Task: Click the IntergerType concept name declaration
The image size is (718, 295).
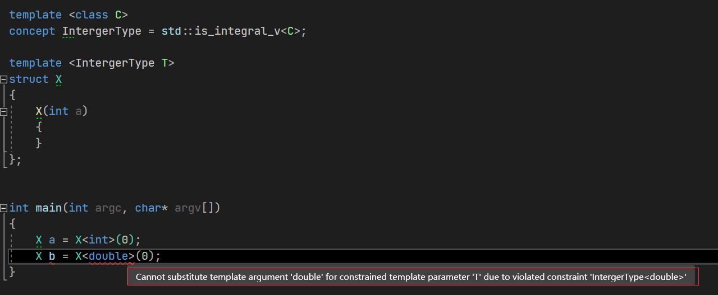Action: [x=102, y=31]
